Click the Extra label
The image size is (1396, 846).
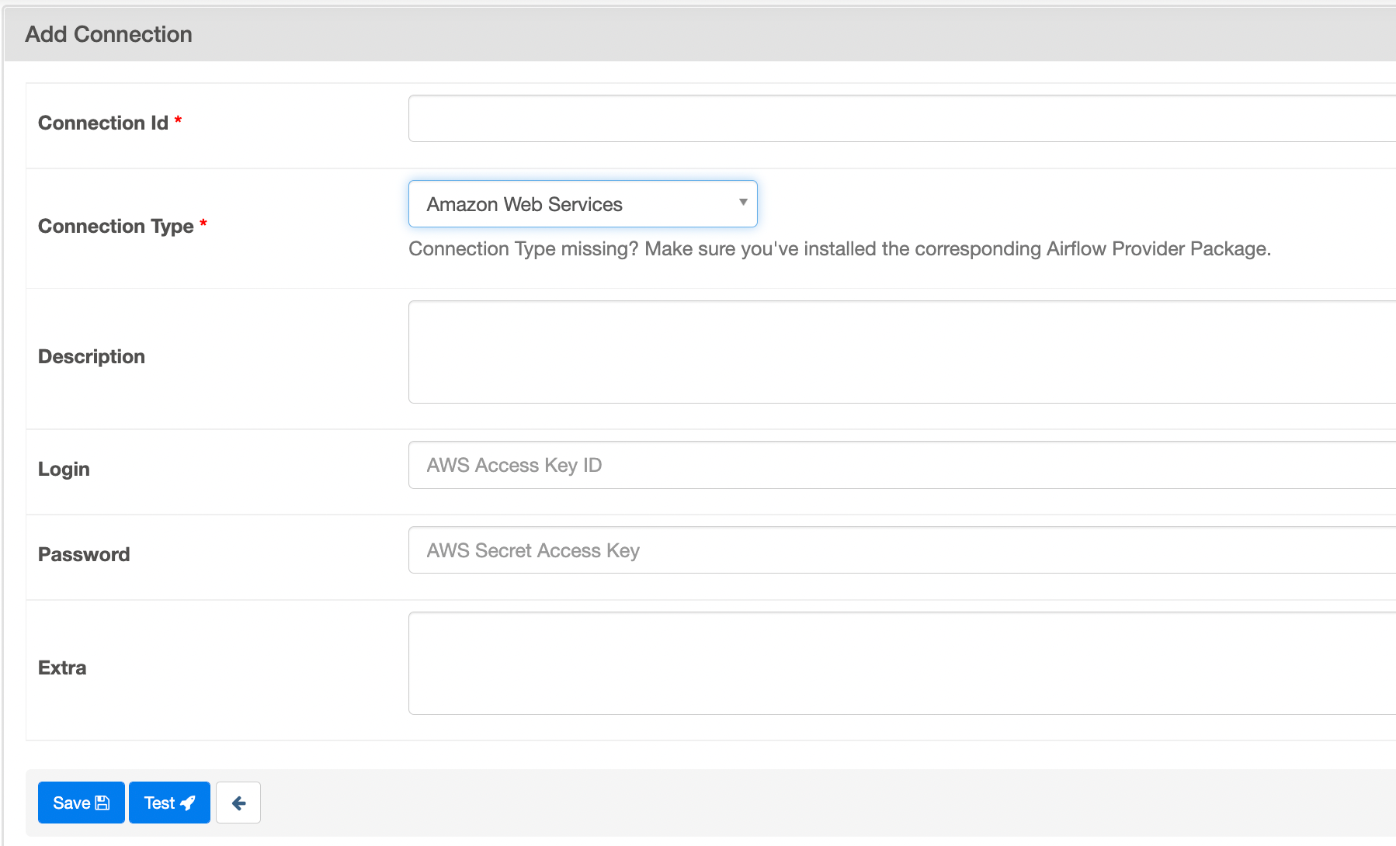pos(62,667)
